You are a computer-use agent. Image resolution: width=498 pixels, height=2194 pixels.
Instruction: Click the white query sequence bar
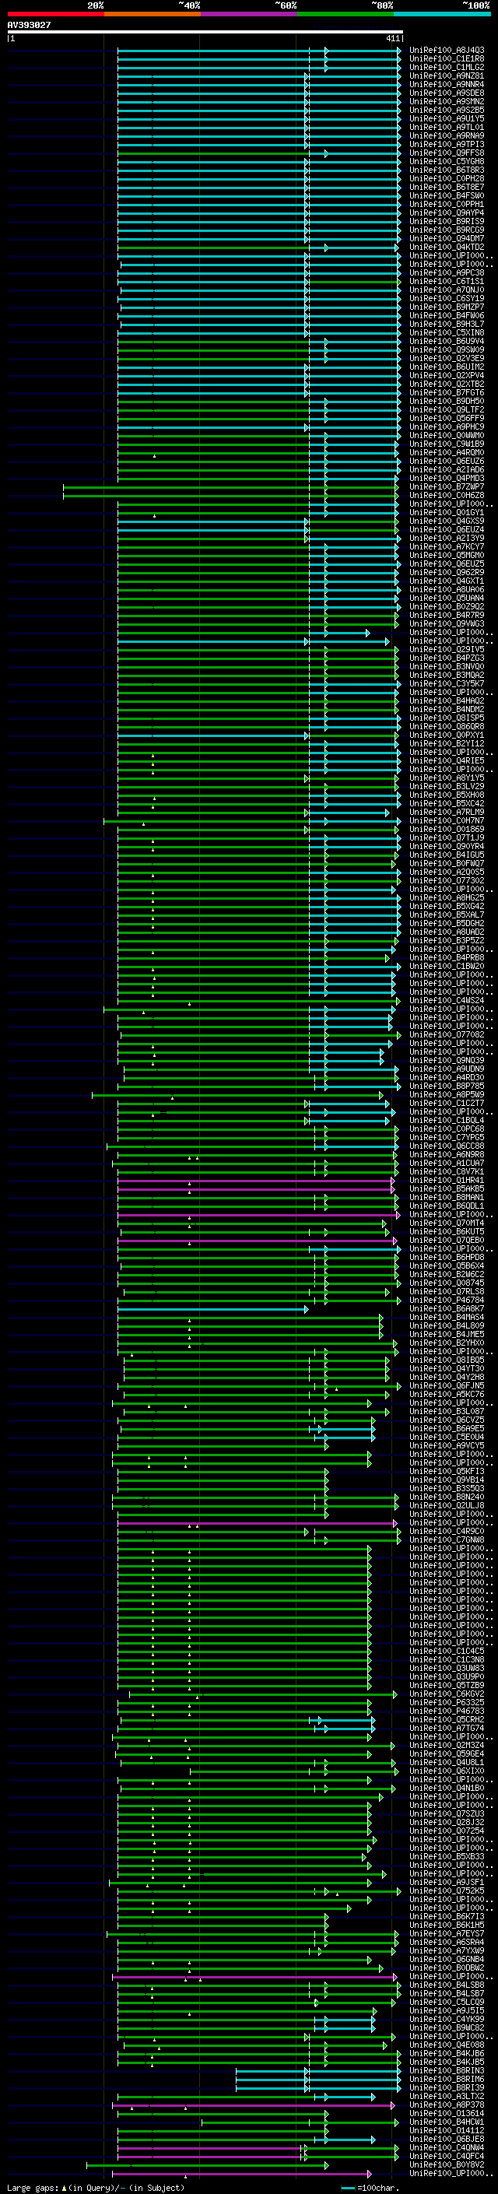point(205,33)
